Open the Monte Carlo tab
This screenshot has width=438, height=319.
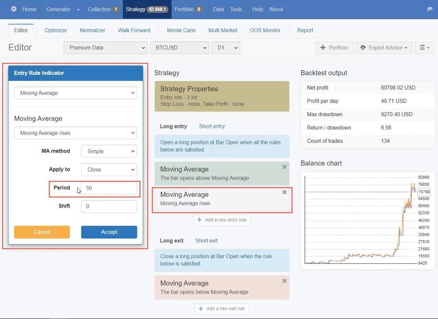pos(181,30)
